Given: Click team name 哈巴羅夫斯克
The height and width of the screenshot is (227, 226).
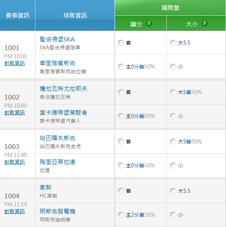Looking at the screenshot, I should tap(57, 138).
